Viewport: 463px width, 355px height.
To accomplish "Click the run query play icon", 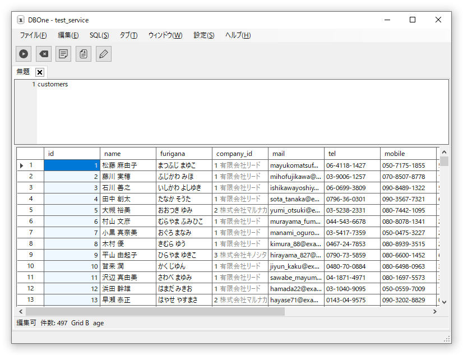I will click(x=24, y=54).
